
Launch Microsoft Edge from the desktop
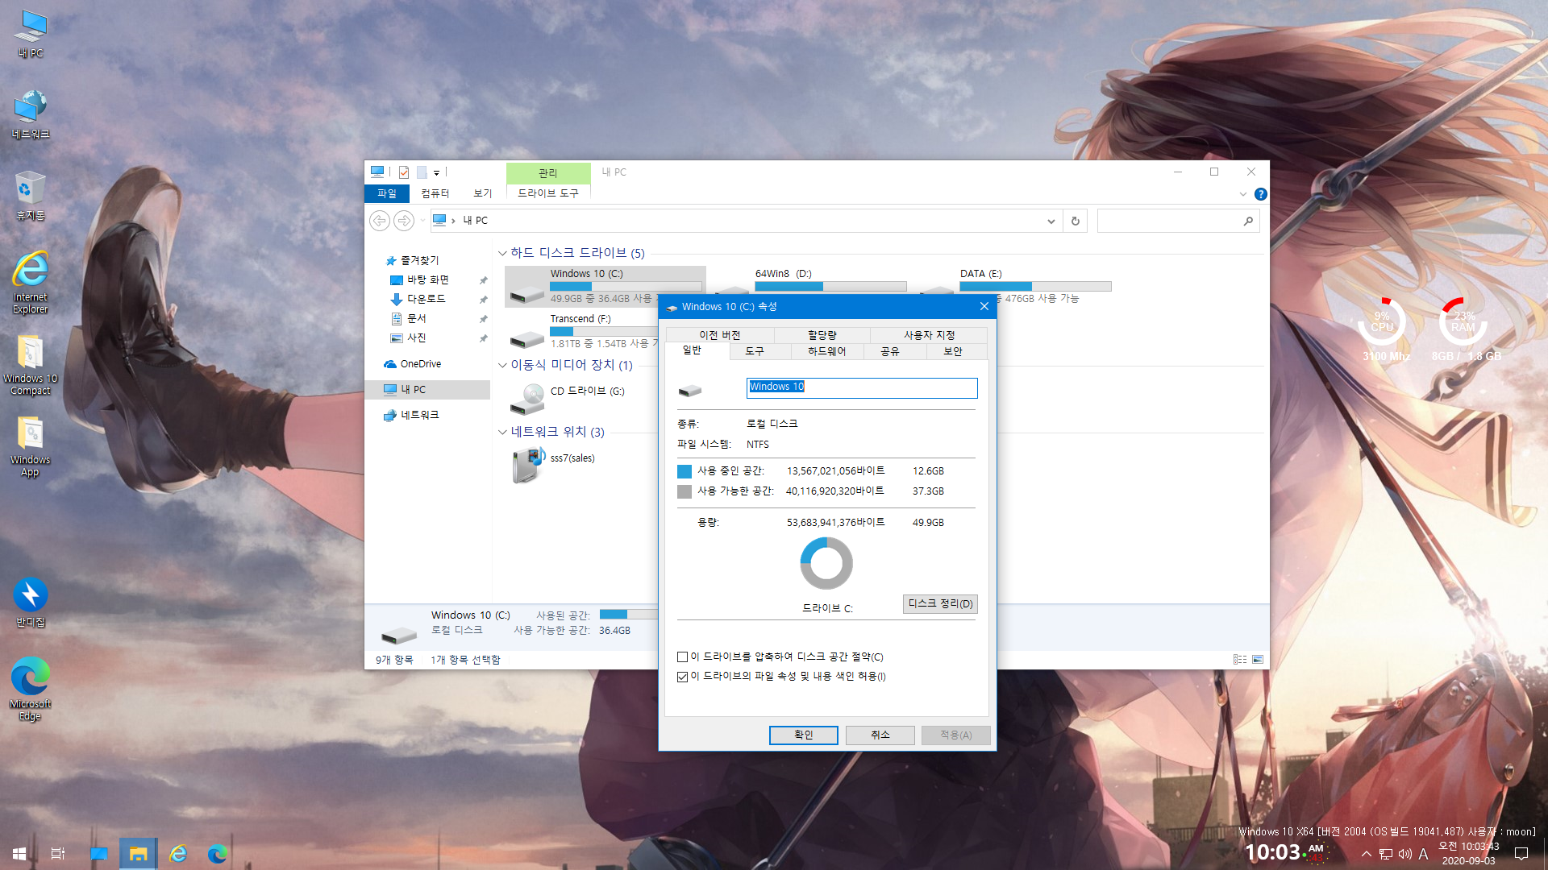(x=31, y=689)
